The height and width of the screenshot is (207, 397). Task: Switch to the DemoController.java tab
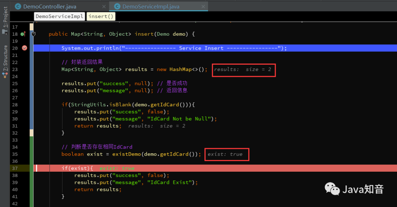click(50, 7)
